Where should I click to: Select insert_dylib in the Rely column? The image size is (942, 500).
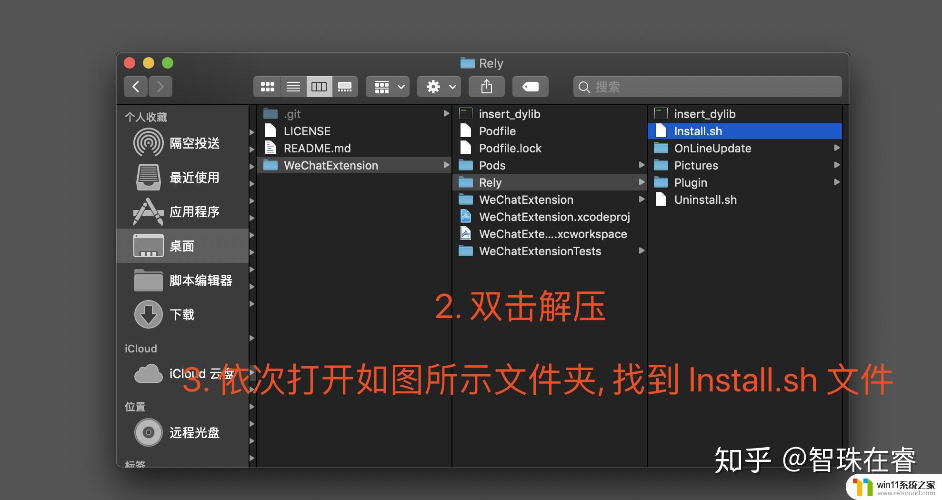click(745, 114)
